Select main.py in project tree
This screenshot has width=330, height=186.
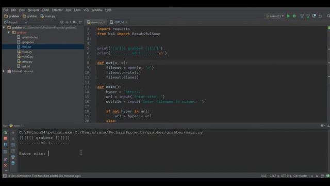pos(25,52)
